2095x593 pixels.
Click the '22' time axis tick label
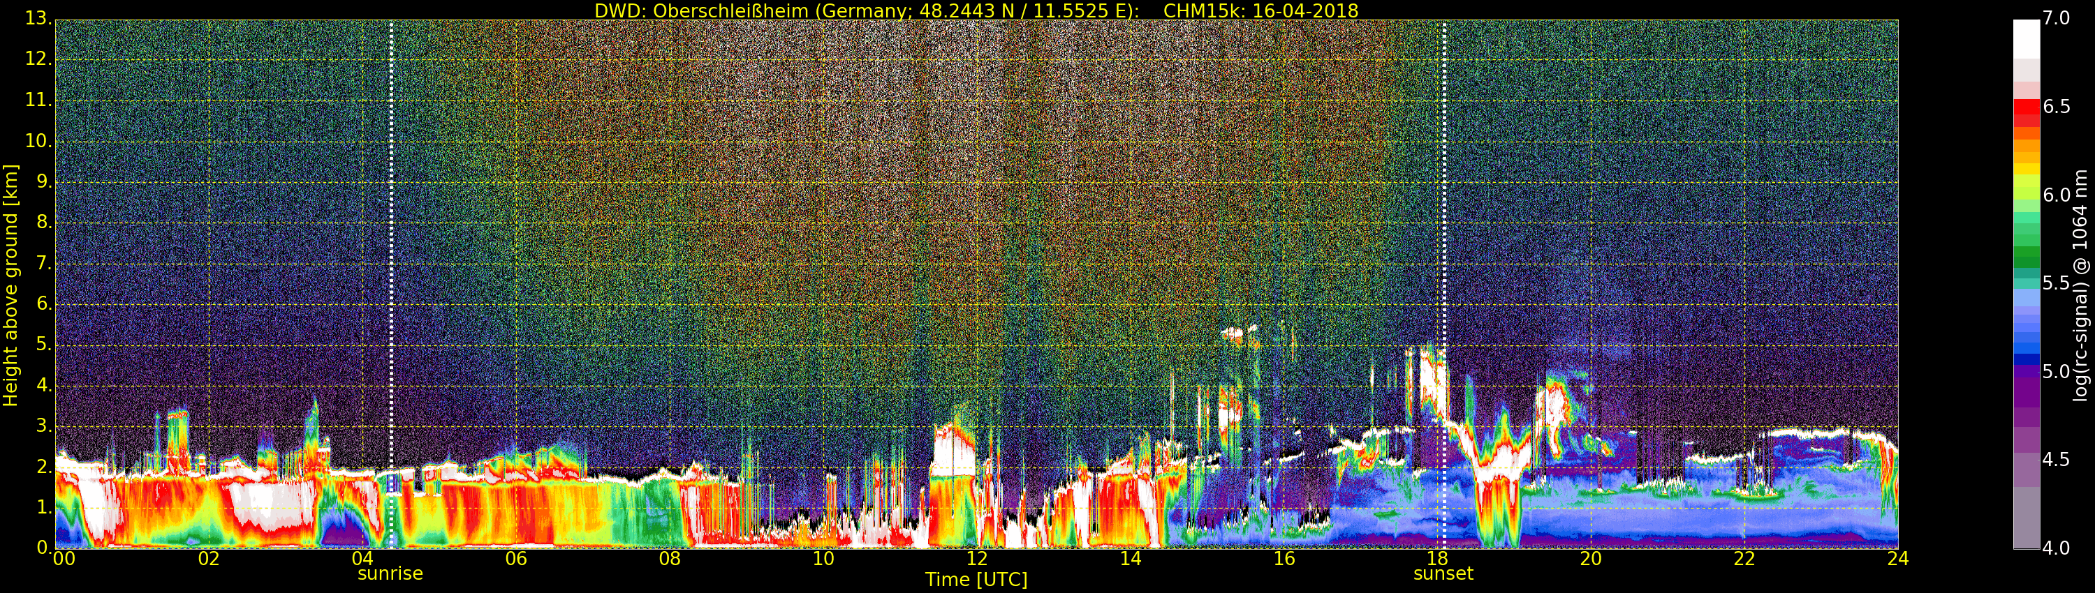[x=1744, y=559]
